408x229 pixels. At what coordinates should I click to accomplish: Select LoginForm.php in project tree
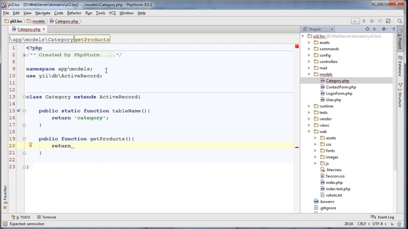click(x=339, y=94)
